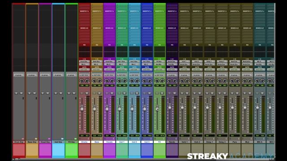Screen dimensions: 287x161
Task: Open the automation mode dropdown on Vocals channel
Action: [x=109, y=70]
